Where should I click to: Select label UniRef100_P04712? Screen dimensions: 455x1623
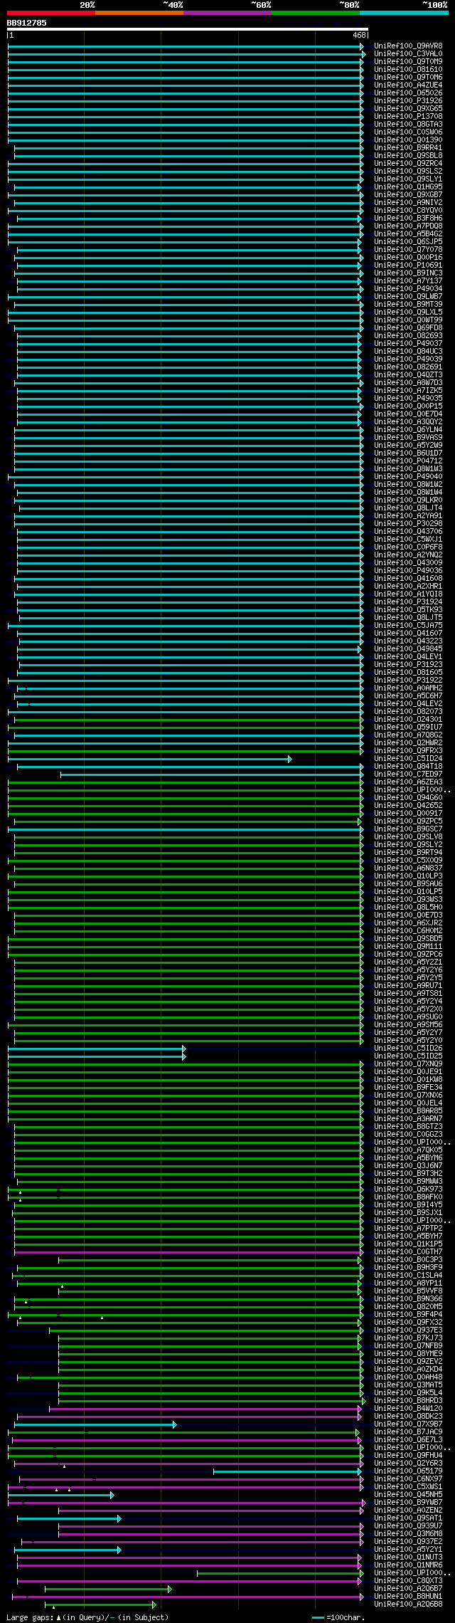(x=408, y=461)
